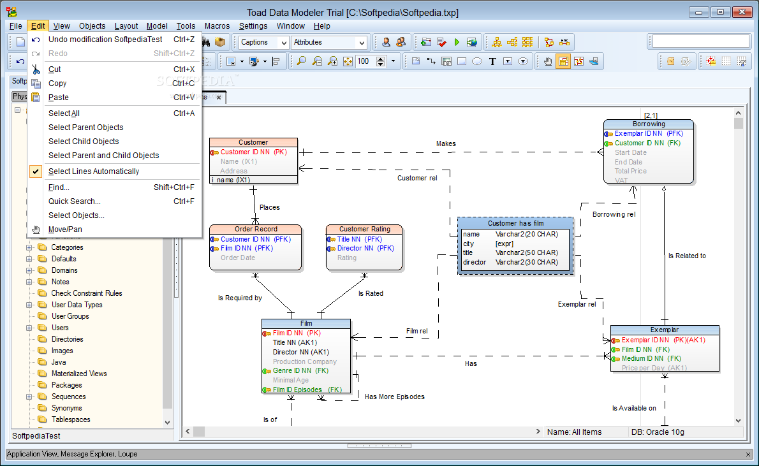
Task: Open the Layout menu
Action: [x=126, y=25]
